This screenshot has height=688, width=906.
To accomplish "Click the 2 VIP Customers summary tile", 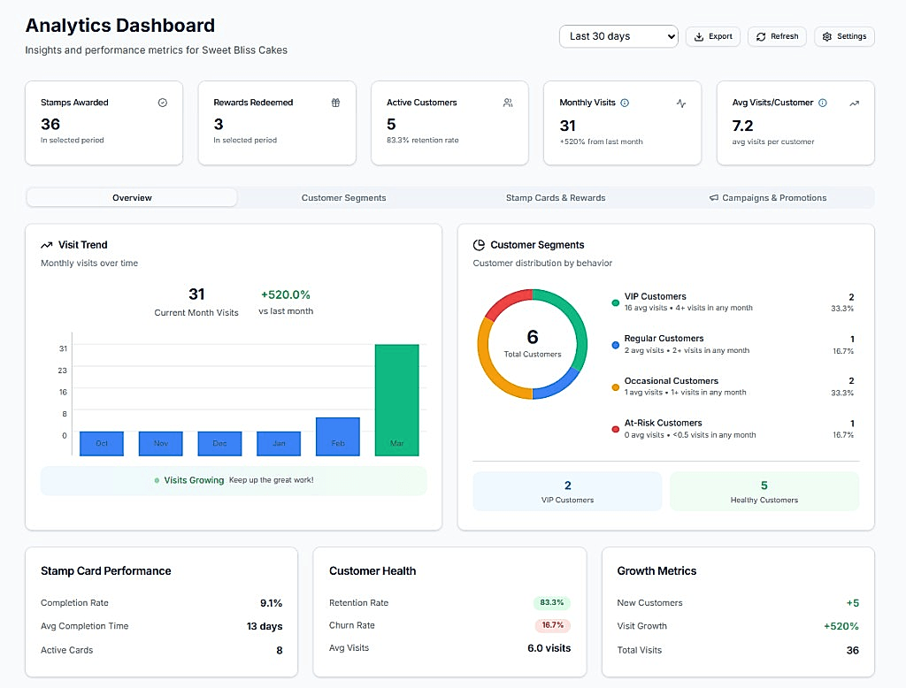I will point(567,492).
